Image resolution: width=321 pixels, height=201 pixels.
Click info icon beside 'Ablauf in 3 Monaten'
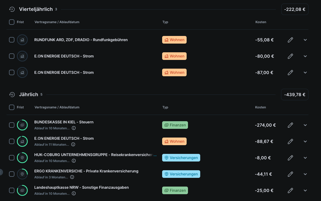pos(72,177)
